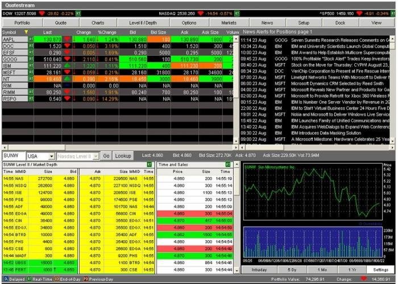Click the RT icon beside MSFT symbol
The image size is (398, 284).
point(31,72)
